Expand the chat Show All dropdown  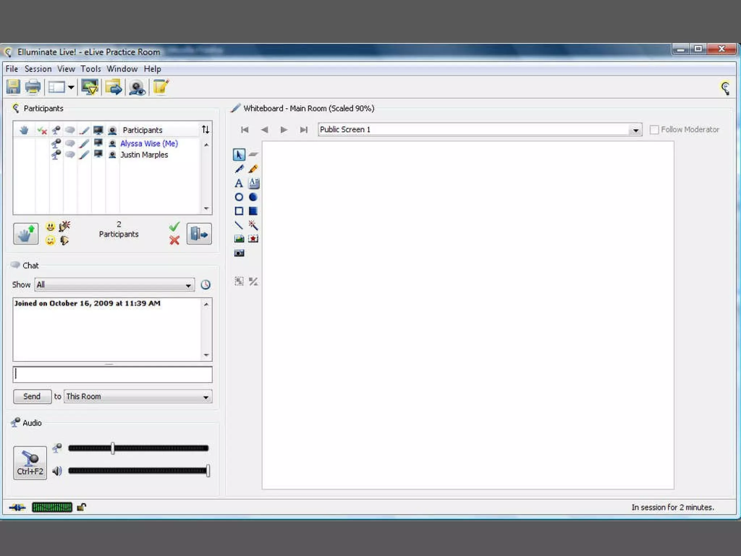click(x=188, y=285)
